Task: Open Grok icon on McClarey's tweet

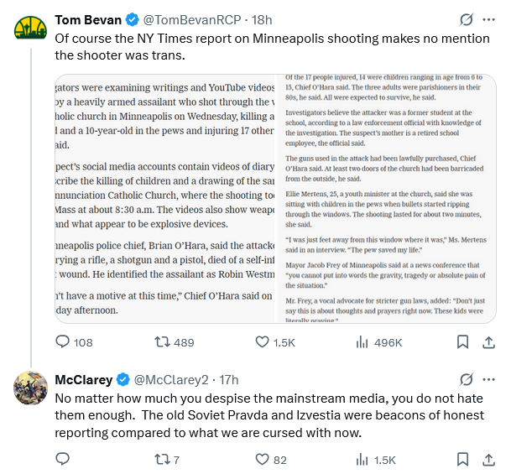Action: click(467, 380)
